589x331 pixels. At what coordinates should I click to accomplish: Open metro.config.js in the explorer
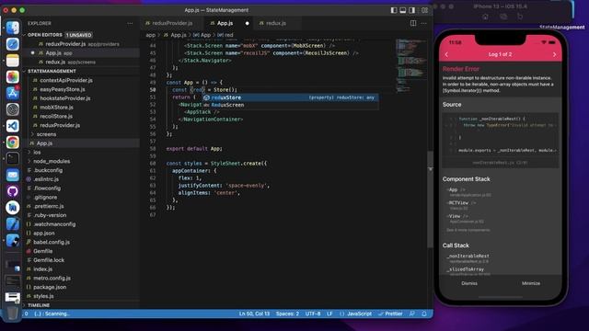click(x=52, y=278)
